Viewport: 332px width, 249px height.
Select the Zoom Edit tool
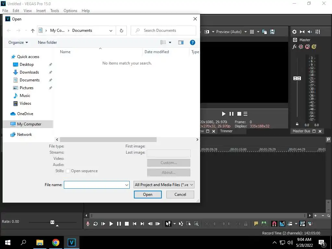point(196,224)
